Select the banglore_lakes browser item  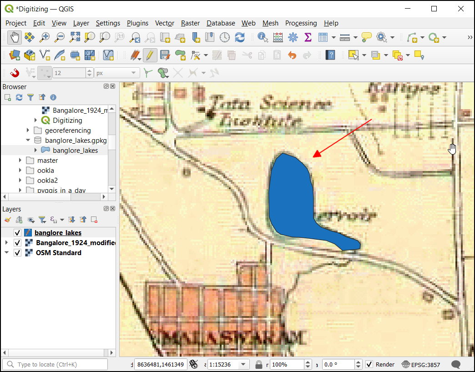point(75,151)
